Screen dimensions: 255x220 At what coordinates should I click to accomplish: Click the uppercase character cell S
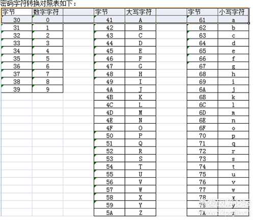pos(140,158)
